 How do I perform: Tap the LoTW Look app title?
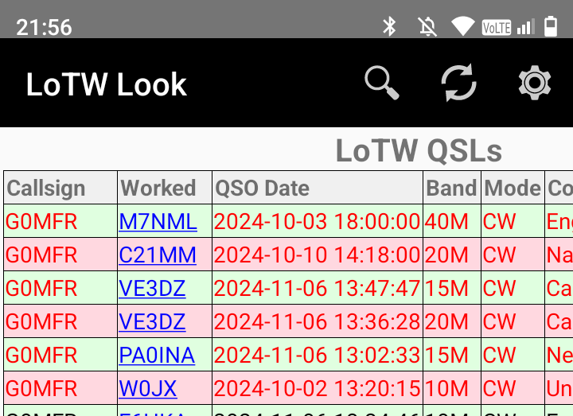[x=107, y=84]
